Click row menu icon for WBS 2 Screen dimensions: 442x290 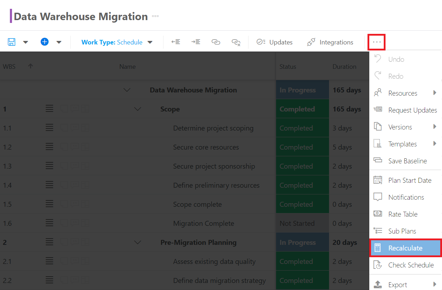pos(49,242)
